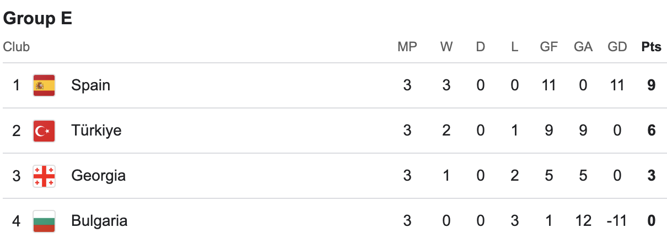Click Türkiye's 6 points value
The height and width of the screenshot is (249, 667).
[x=651, y=131]
